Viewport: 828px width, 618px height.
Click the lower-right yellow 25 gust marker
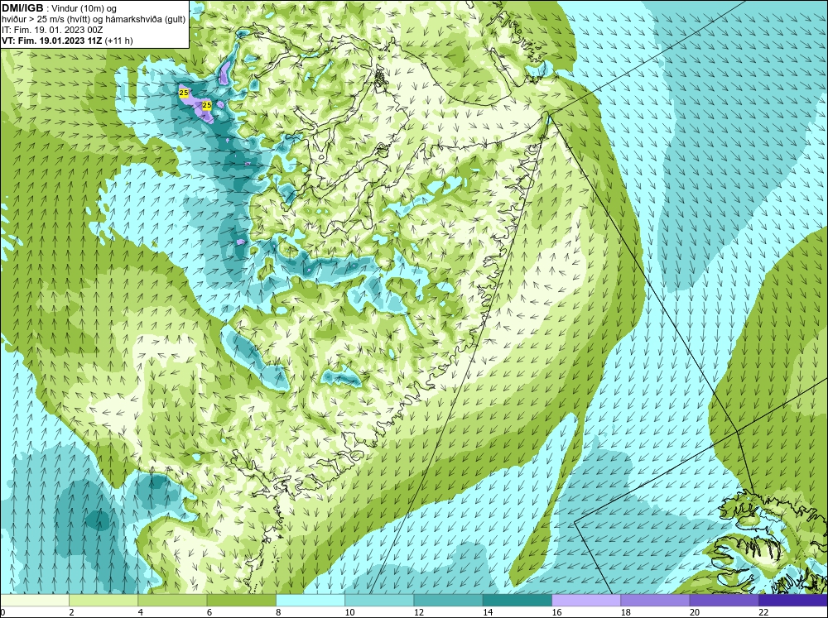[207, 105]
